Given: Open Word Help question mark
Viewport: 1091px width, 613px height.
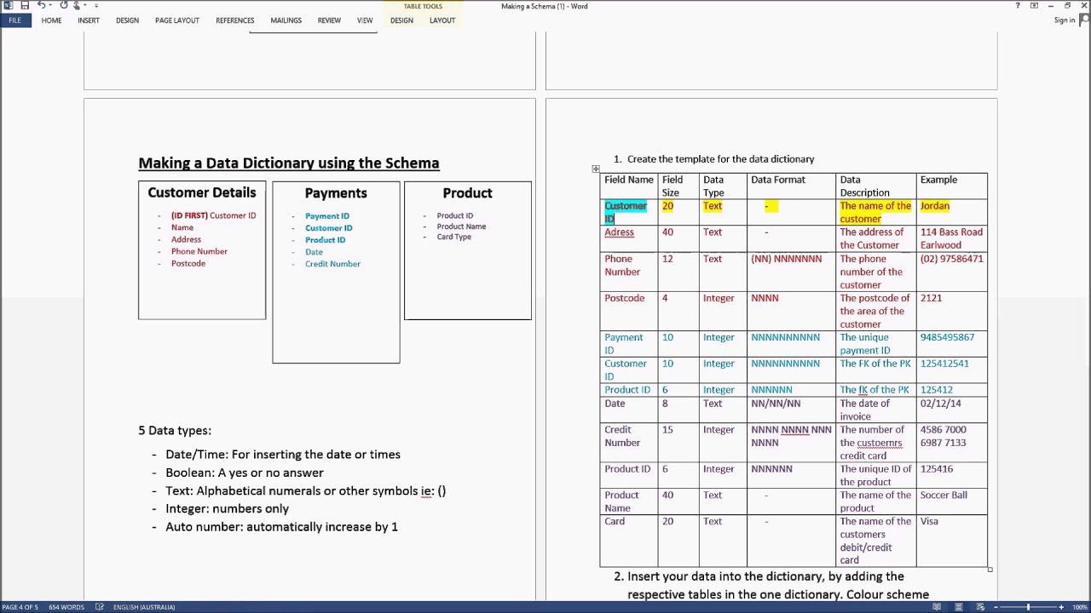Looking at the screenshot, I should [1018, 6].
